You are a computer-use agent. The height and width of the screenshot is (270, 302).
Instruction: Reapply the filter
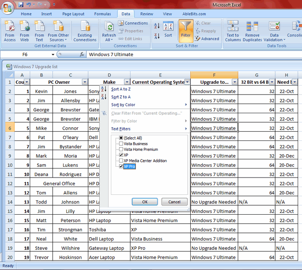coord(206,31)
